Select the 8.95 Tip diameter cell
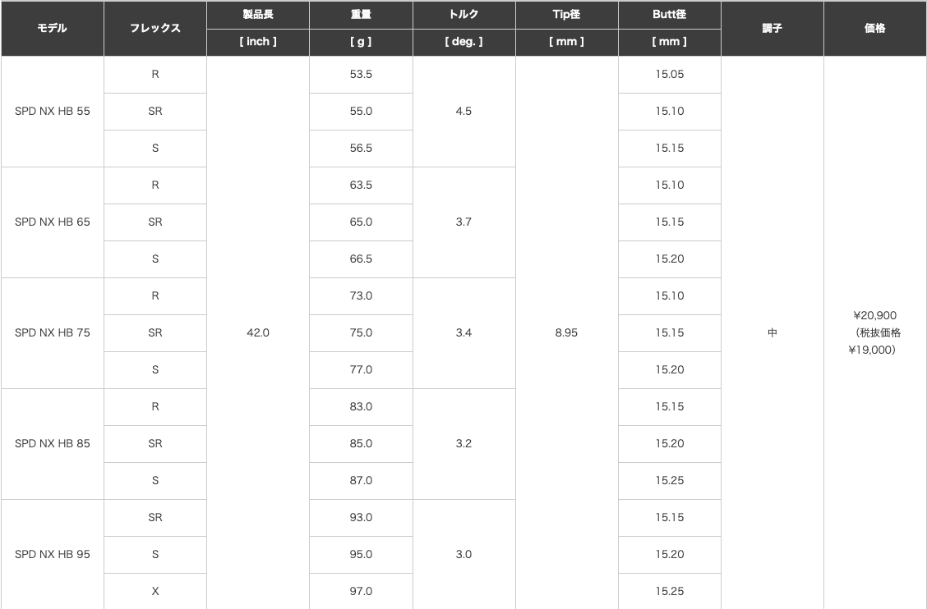This screenshot has width=927, height=609. [x=566, y=333]
